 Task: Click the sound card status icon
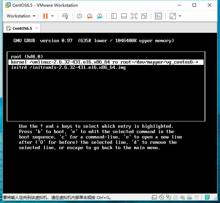click(x=183, y=197)
